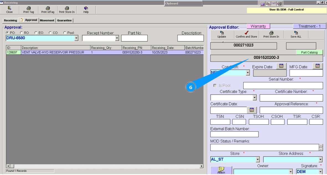The image size is (327, 175).
Task: Click the Treatment - 1 button
Action: [310, 26]
